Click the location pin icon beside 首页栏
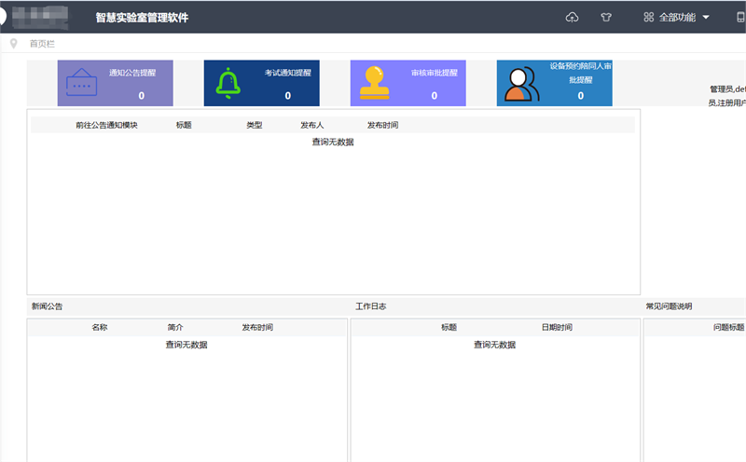 (13, 44)
